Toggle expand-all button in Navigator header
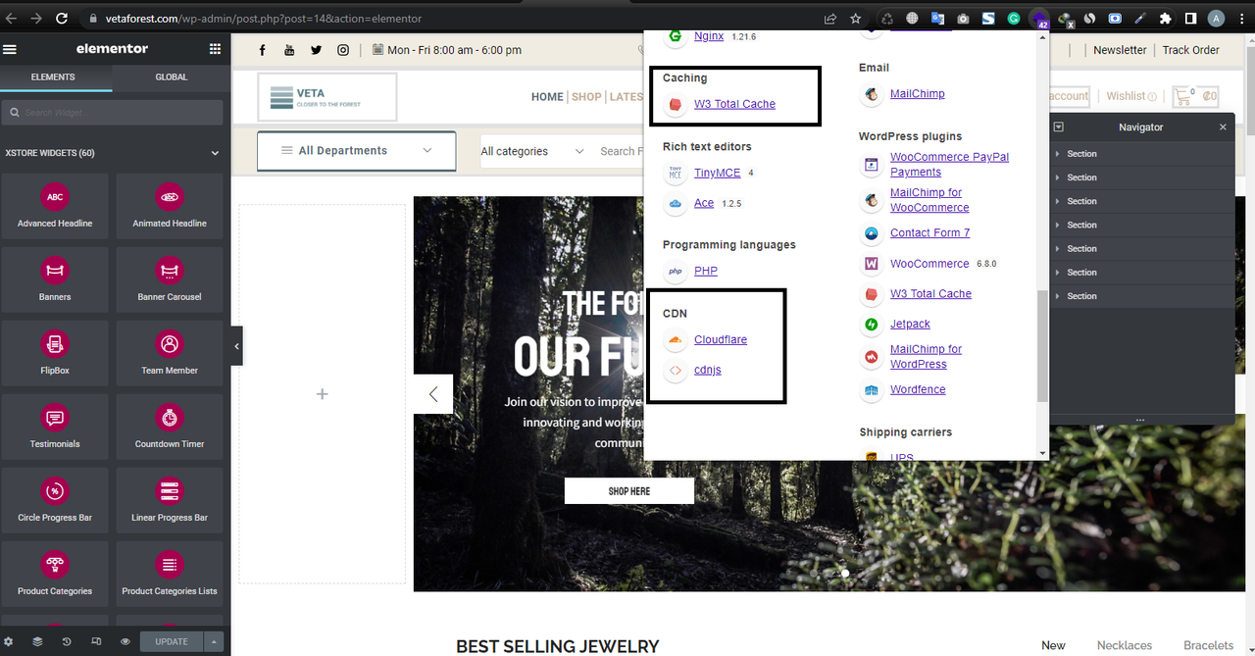This screenshot has height=656, width=1255. [x=1059, y=127]
